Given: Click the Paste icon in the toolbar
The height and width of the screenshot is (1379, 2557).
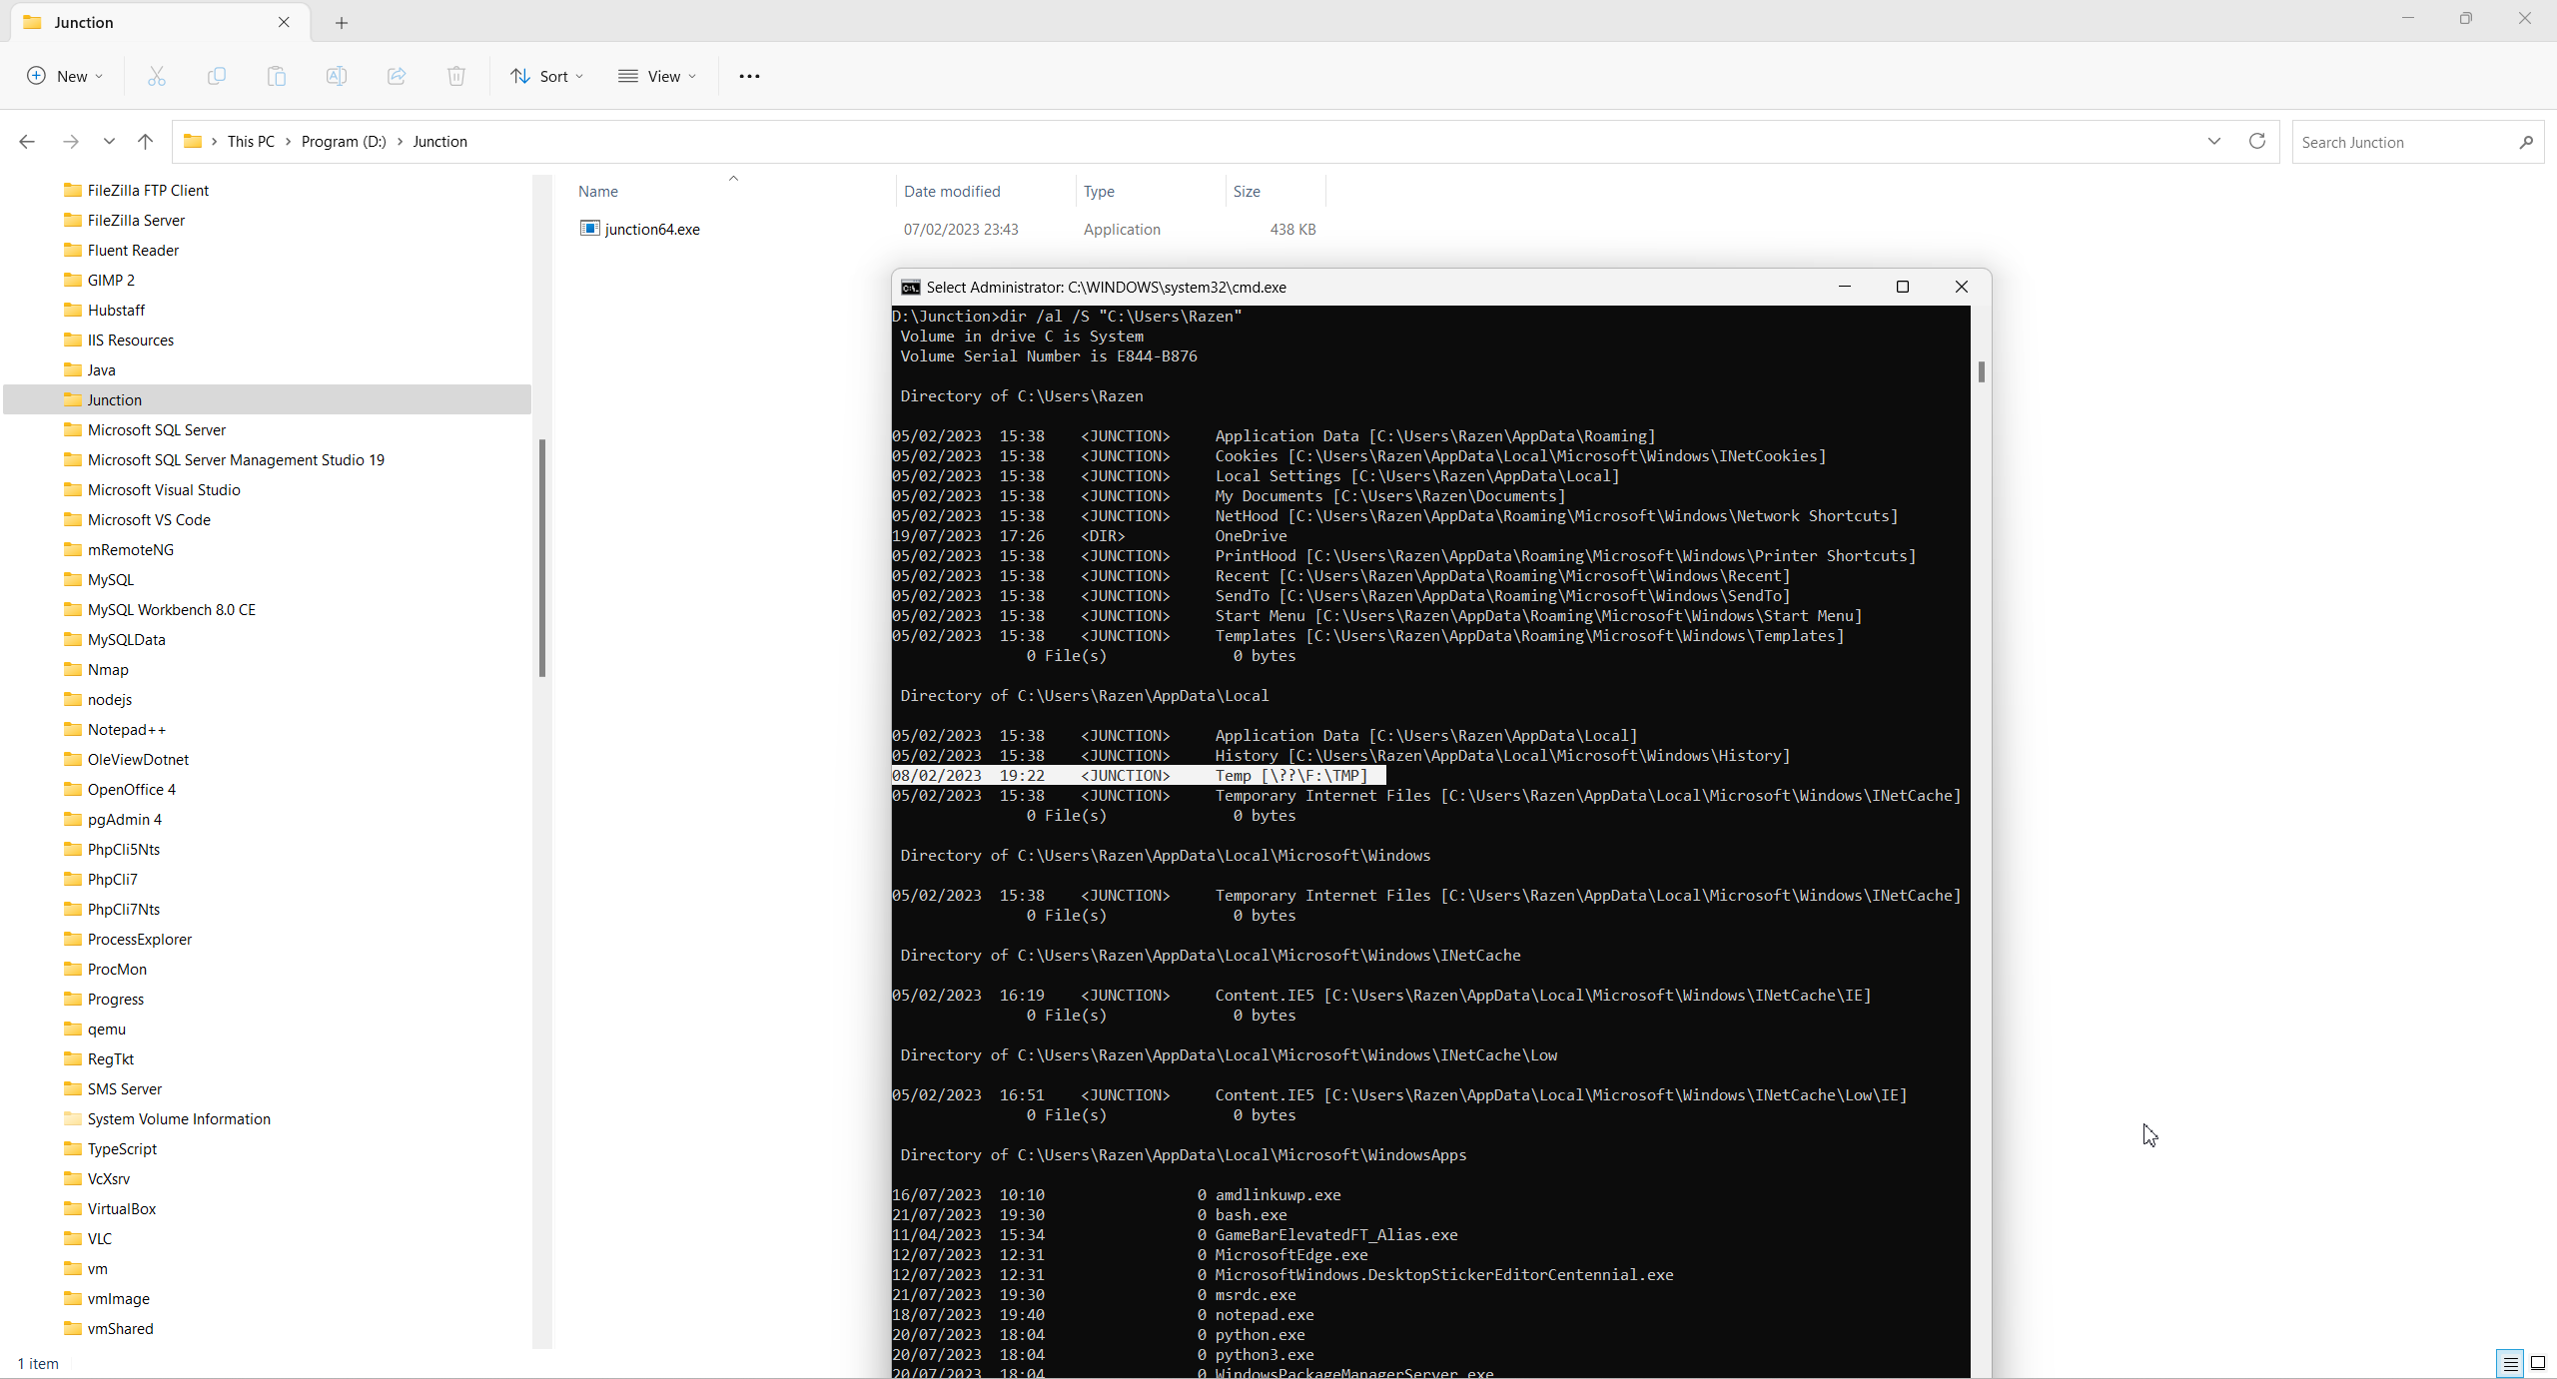Looking at the screenshot, I should click(276, 75).
